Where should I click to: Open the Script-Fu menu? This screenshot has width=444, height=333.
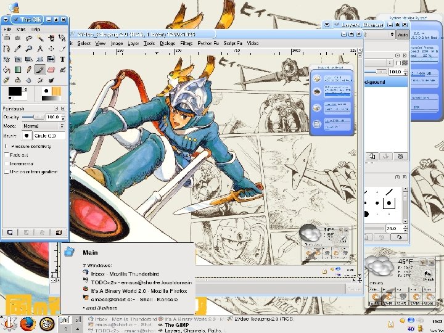(232, 43)
